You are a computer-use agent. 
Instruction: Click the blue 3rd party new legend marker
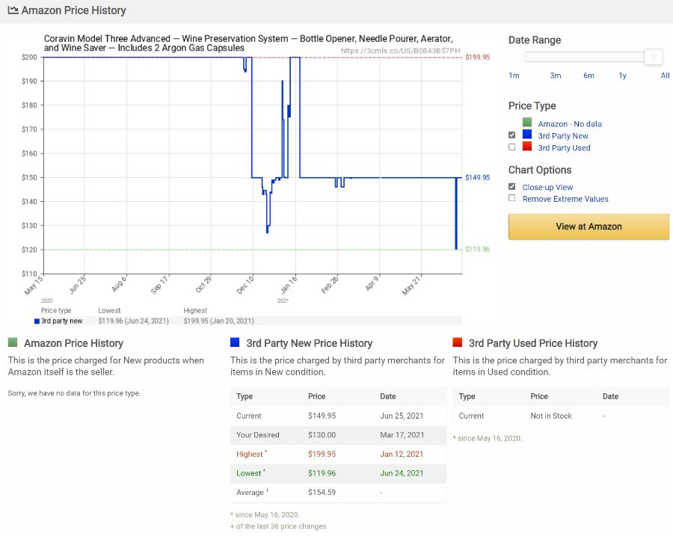click(37, 321)
